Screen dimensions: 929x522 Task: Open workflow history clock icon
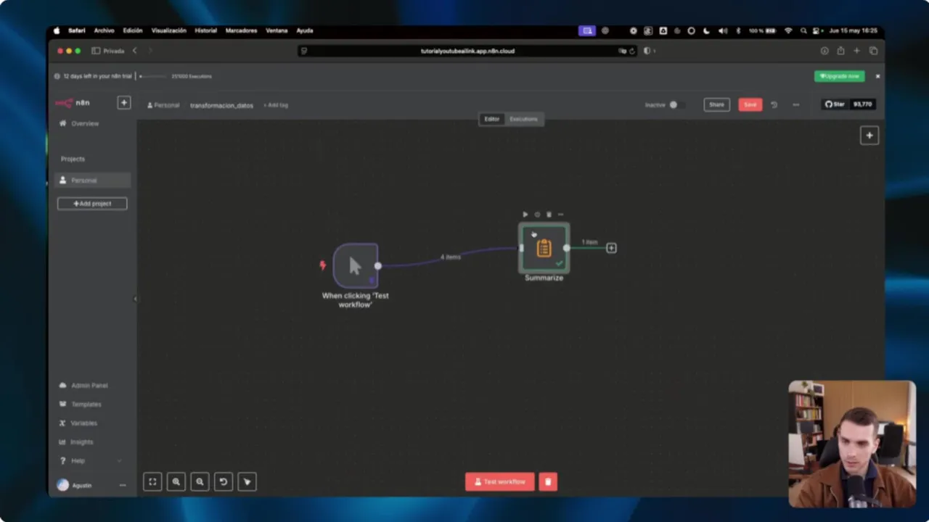[x=774, y=105]
